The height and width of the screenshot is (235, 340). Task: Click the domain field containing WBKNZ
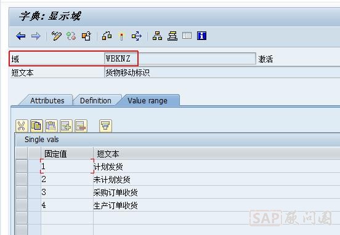[180, 58]
